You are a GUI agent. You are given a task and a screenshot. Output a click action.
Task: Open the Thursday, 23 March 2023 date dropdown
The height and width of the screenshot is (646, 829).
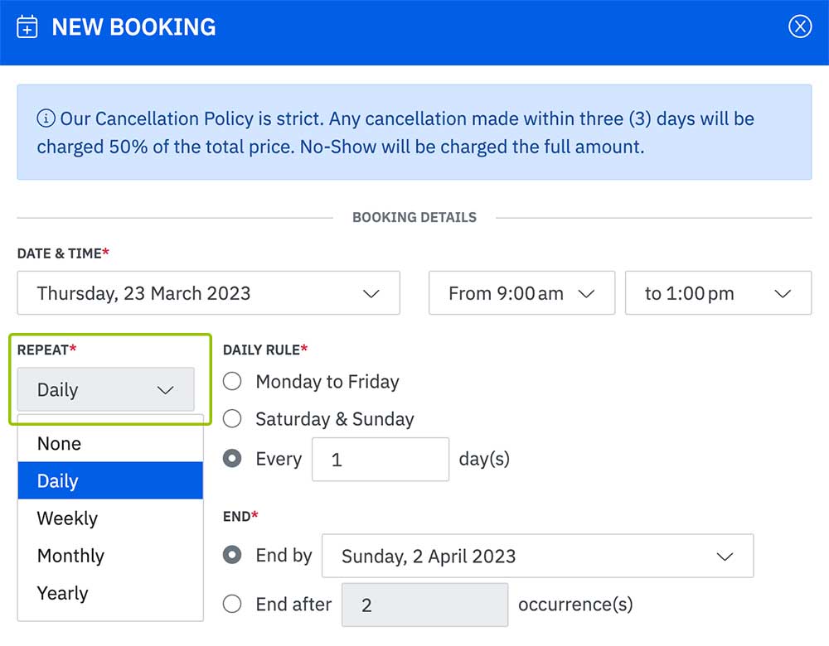(x=208, y=293)
